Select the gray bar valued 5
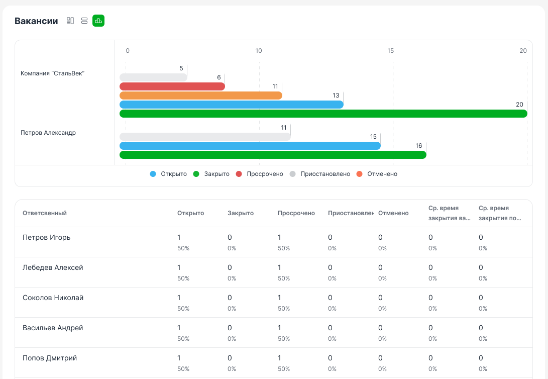The image size is (548, 379). [153, 77]
